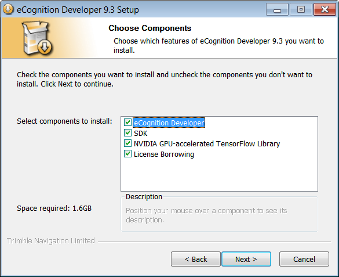Select the License Borrowing label
339x277 pixels.
click(164, 154)
